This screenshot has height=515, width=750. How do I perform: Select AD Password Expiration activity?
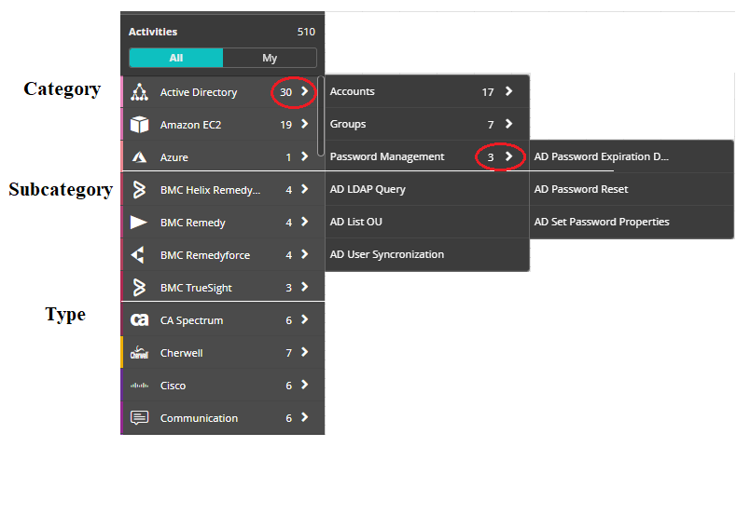632,156
